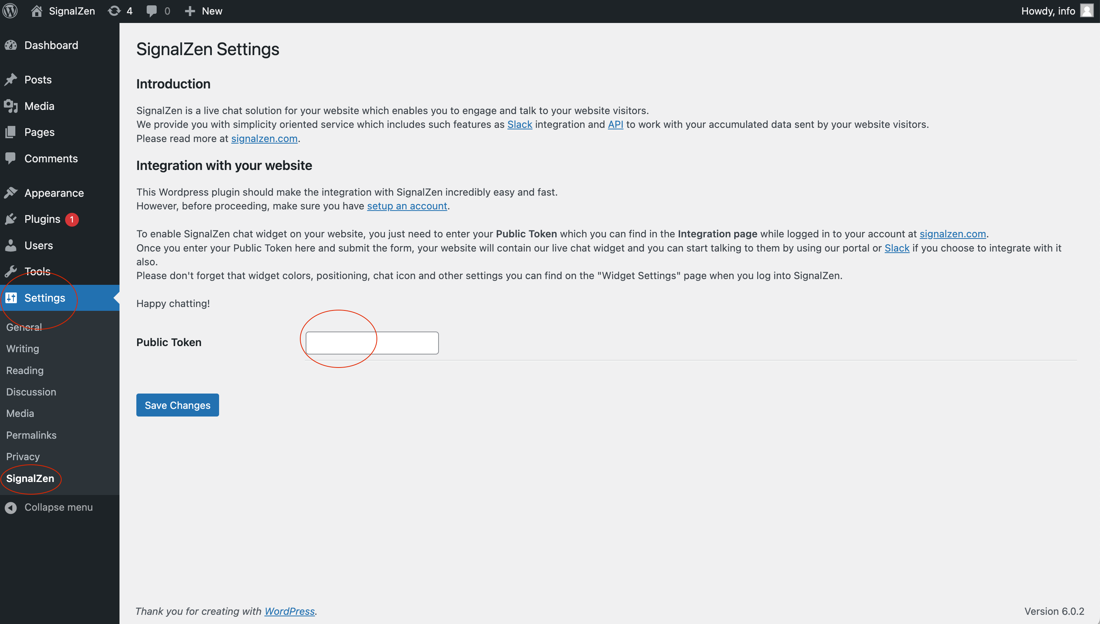Open the API link in introduction

(x=615, y=124)
